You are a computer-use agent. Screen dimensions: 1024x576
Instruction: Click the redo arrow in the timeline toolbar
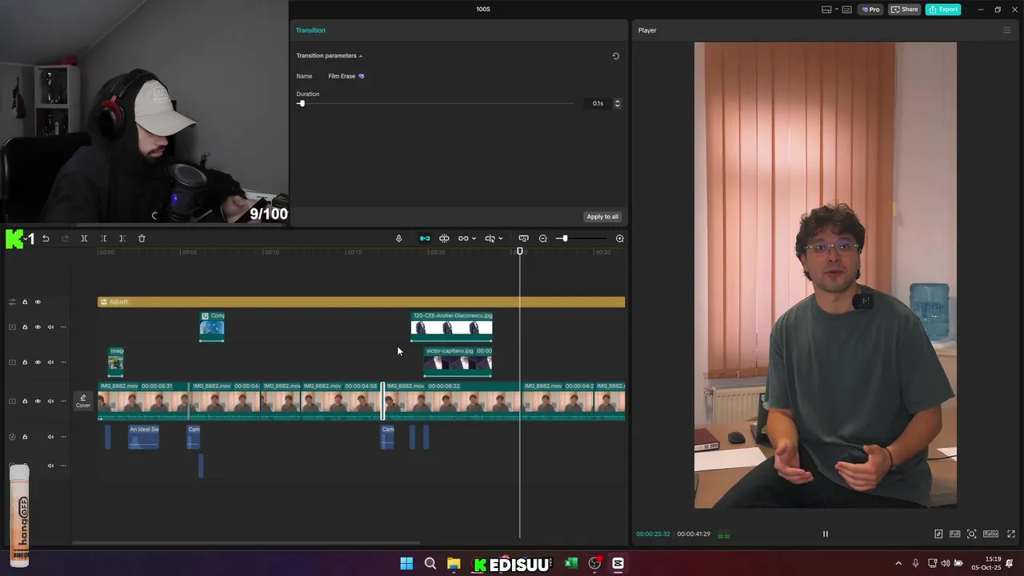(65, 238)
